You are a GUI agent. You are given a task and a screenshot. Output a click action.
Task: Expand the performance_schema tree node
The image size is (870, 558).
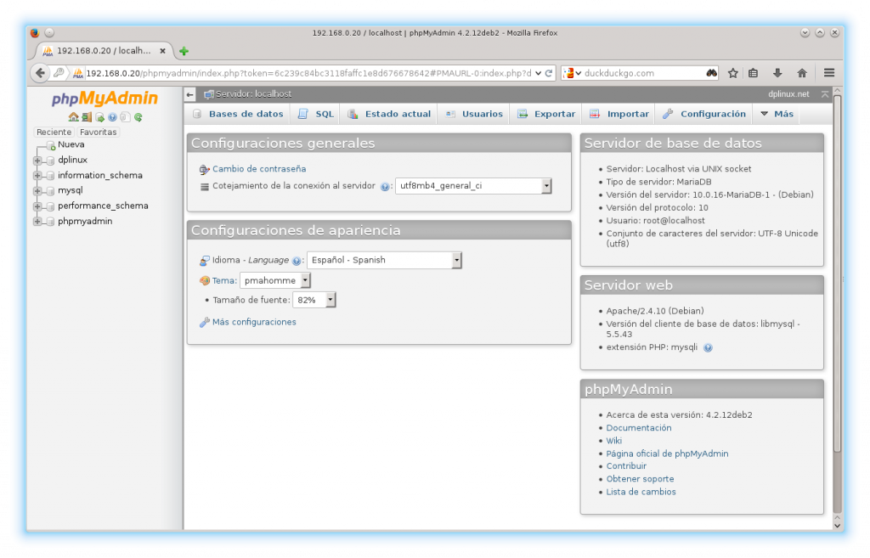[x=36, y=206]
